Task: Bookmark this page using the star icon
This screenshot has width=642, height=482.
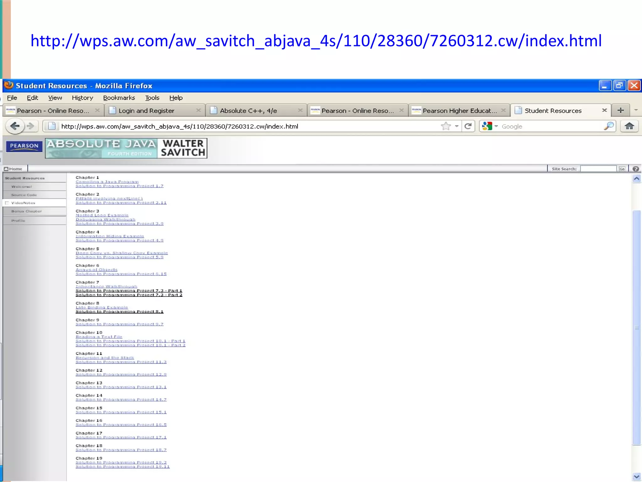Action: point(445,126)
